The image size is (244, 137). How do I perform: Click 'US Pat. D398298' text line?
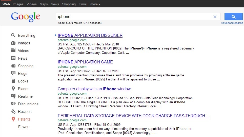[x=125, y=98]
